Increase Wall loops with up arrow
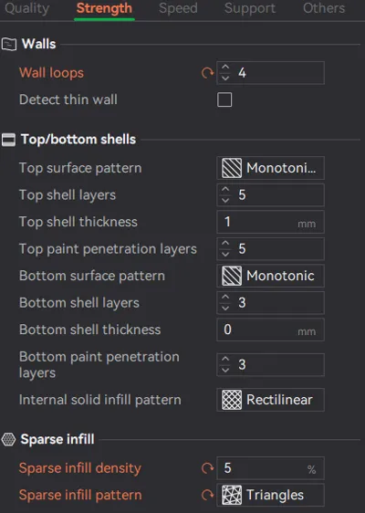 point(225,68)
